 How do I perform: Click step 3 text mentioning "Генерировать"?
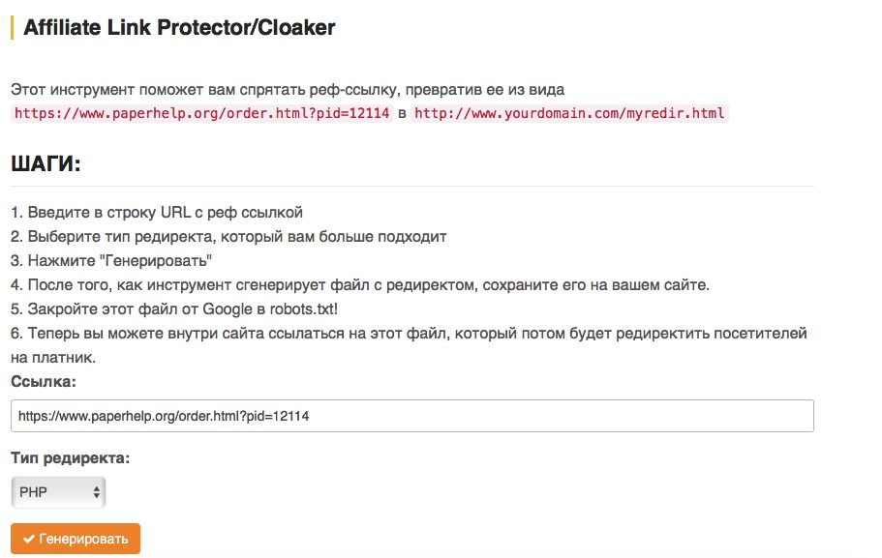(111, 261)
